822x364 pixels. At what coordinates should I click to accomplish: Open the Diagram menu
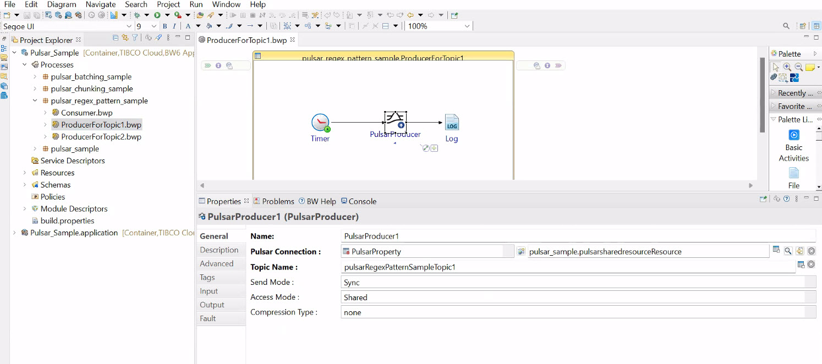62,4
